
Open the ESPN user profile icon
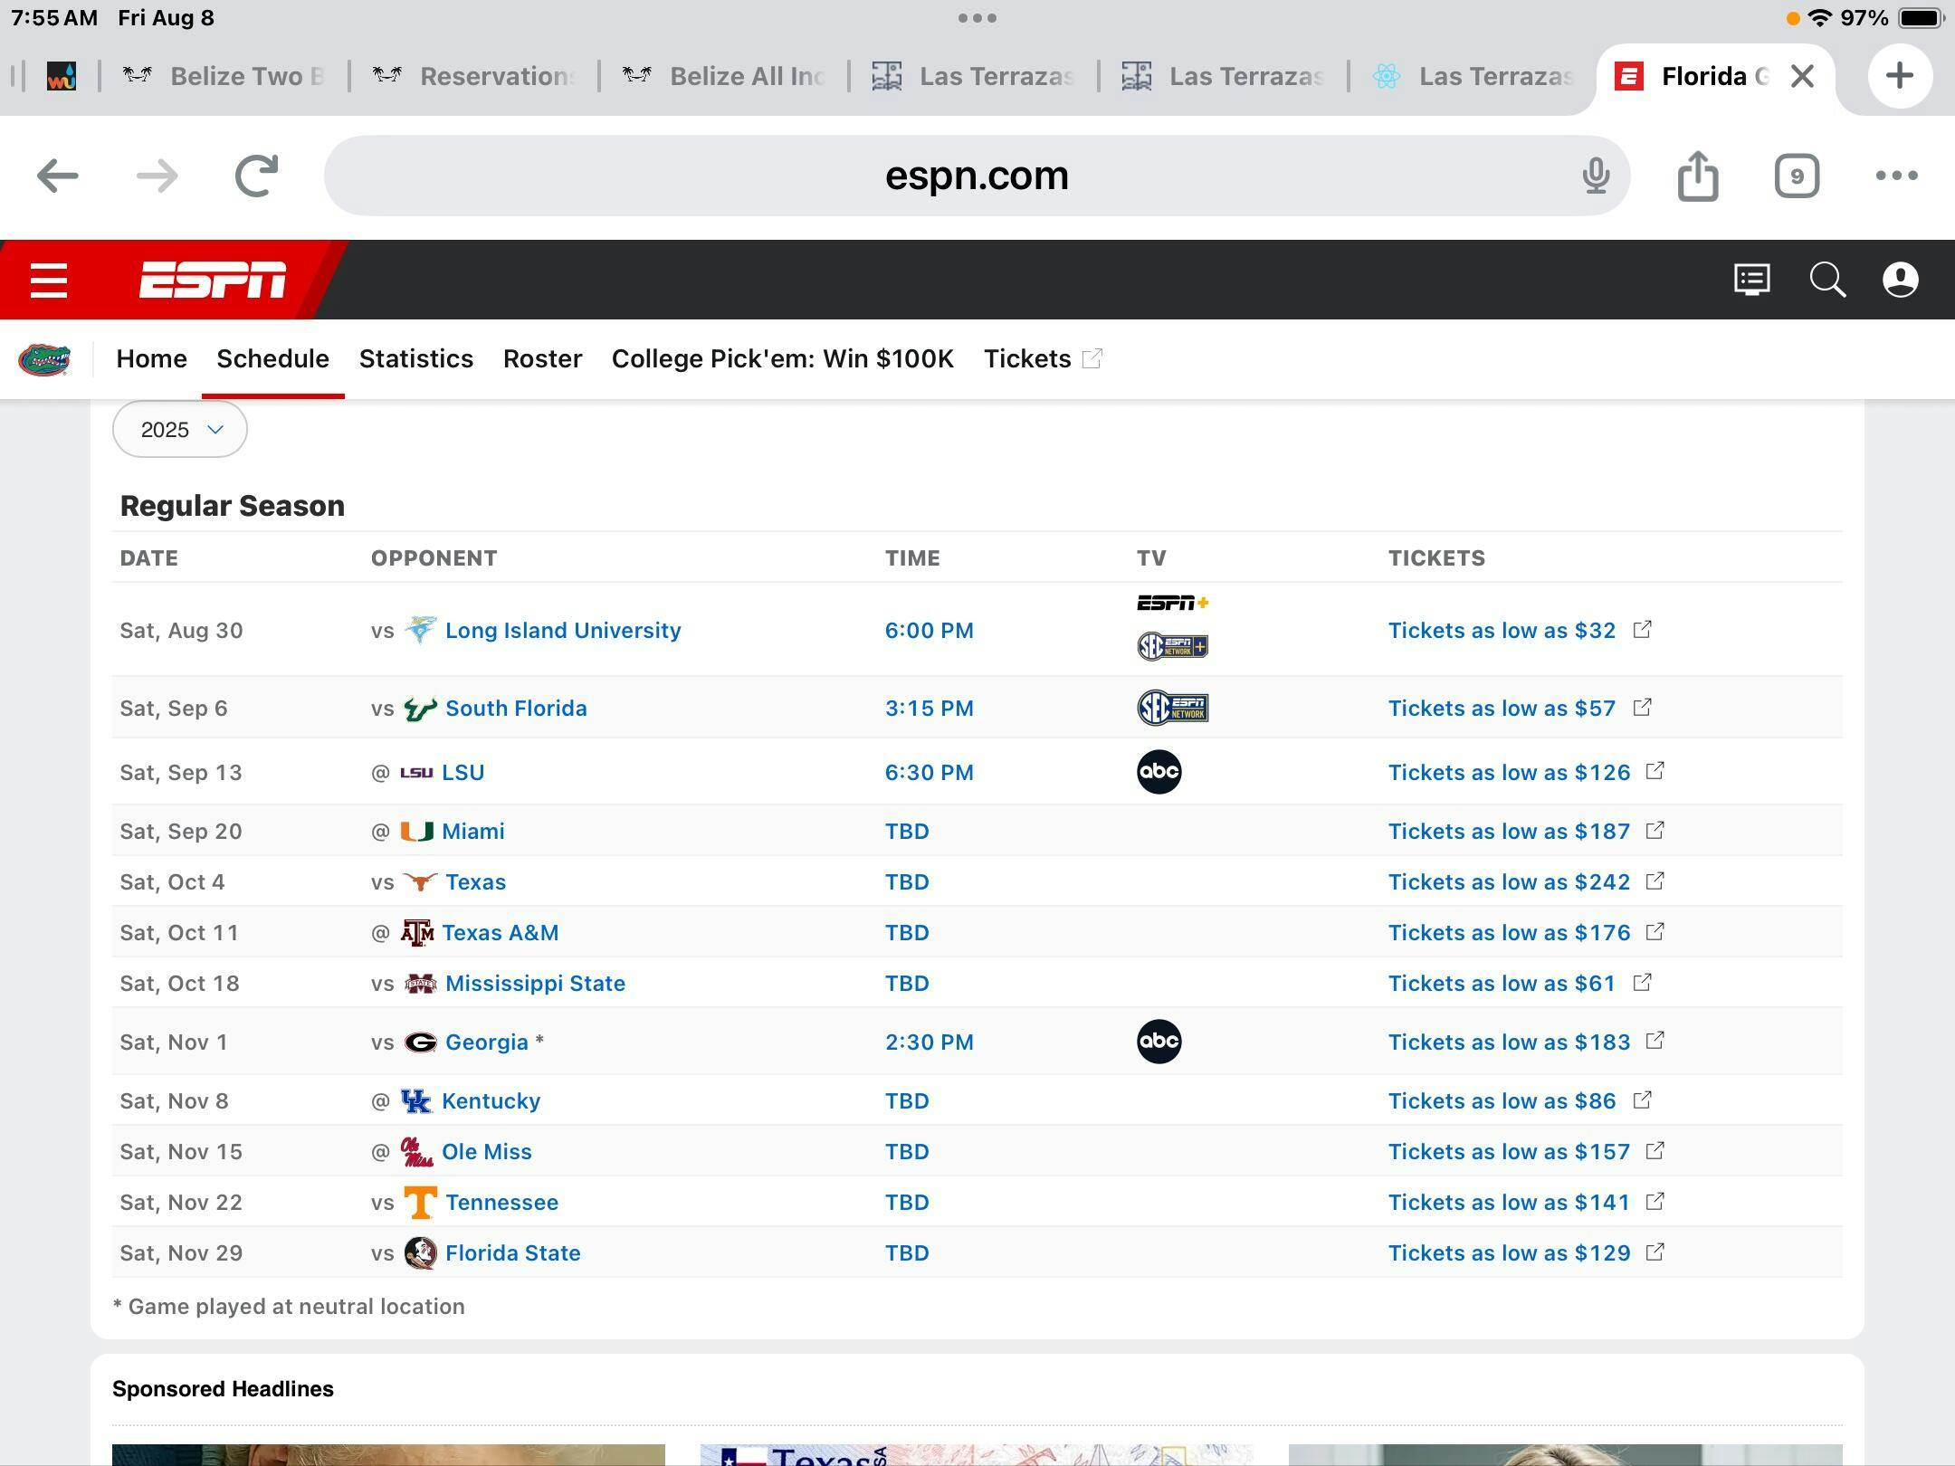[x=1901, y=280]
